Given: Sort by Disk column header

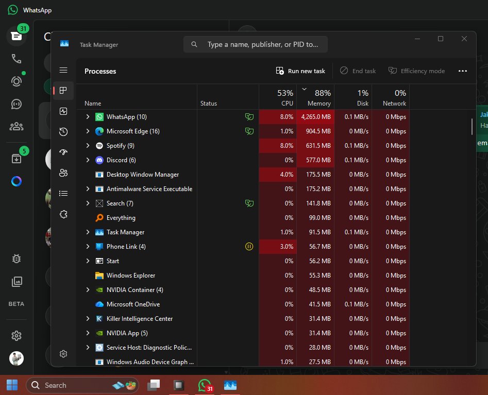Looking at the screenshot, I should pyautogui.click(x=353, y=97).
